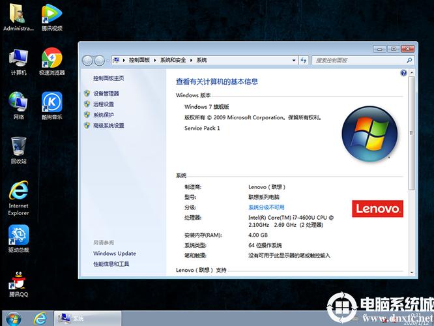Open 高级系统设置 link
This screenshot has height=326, width=434.
pos(108,125)
